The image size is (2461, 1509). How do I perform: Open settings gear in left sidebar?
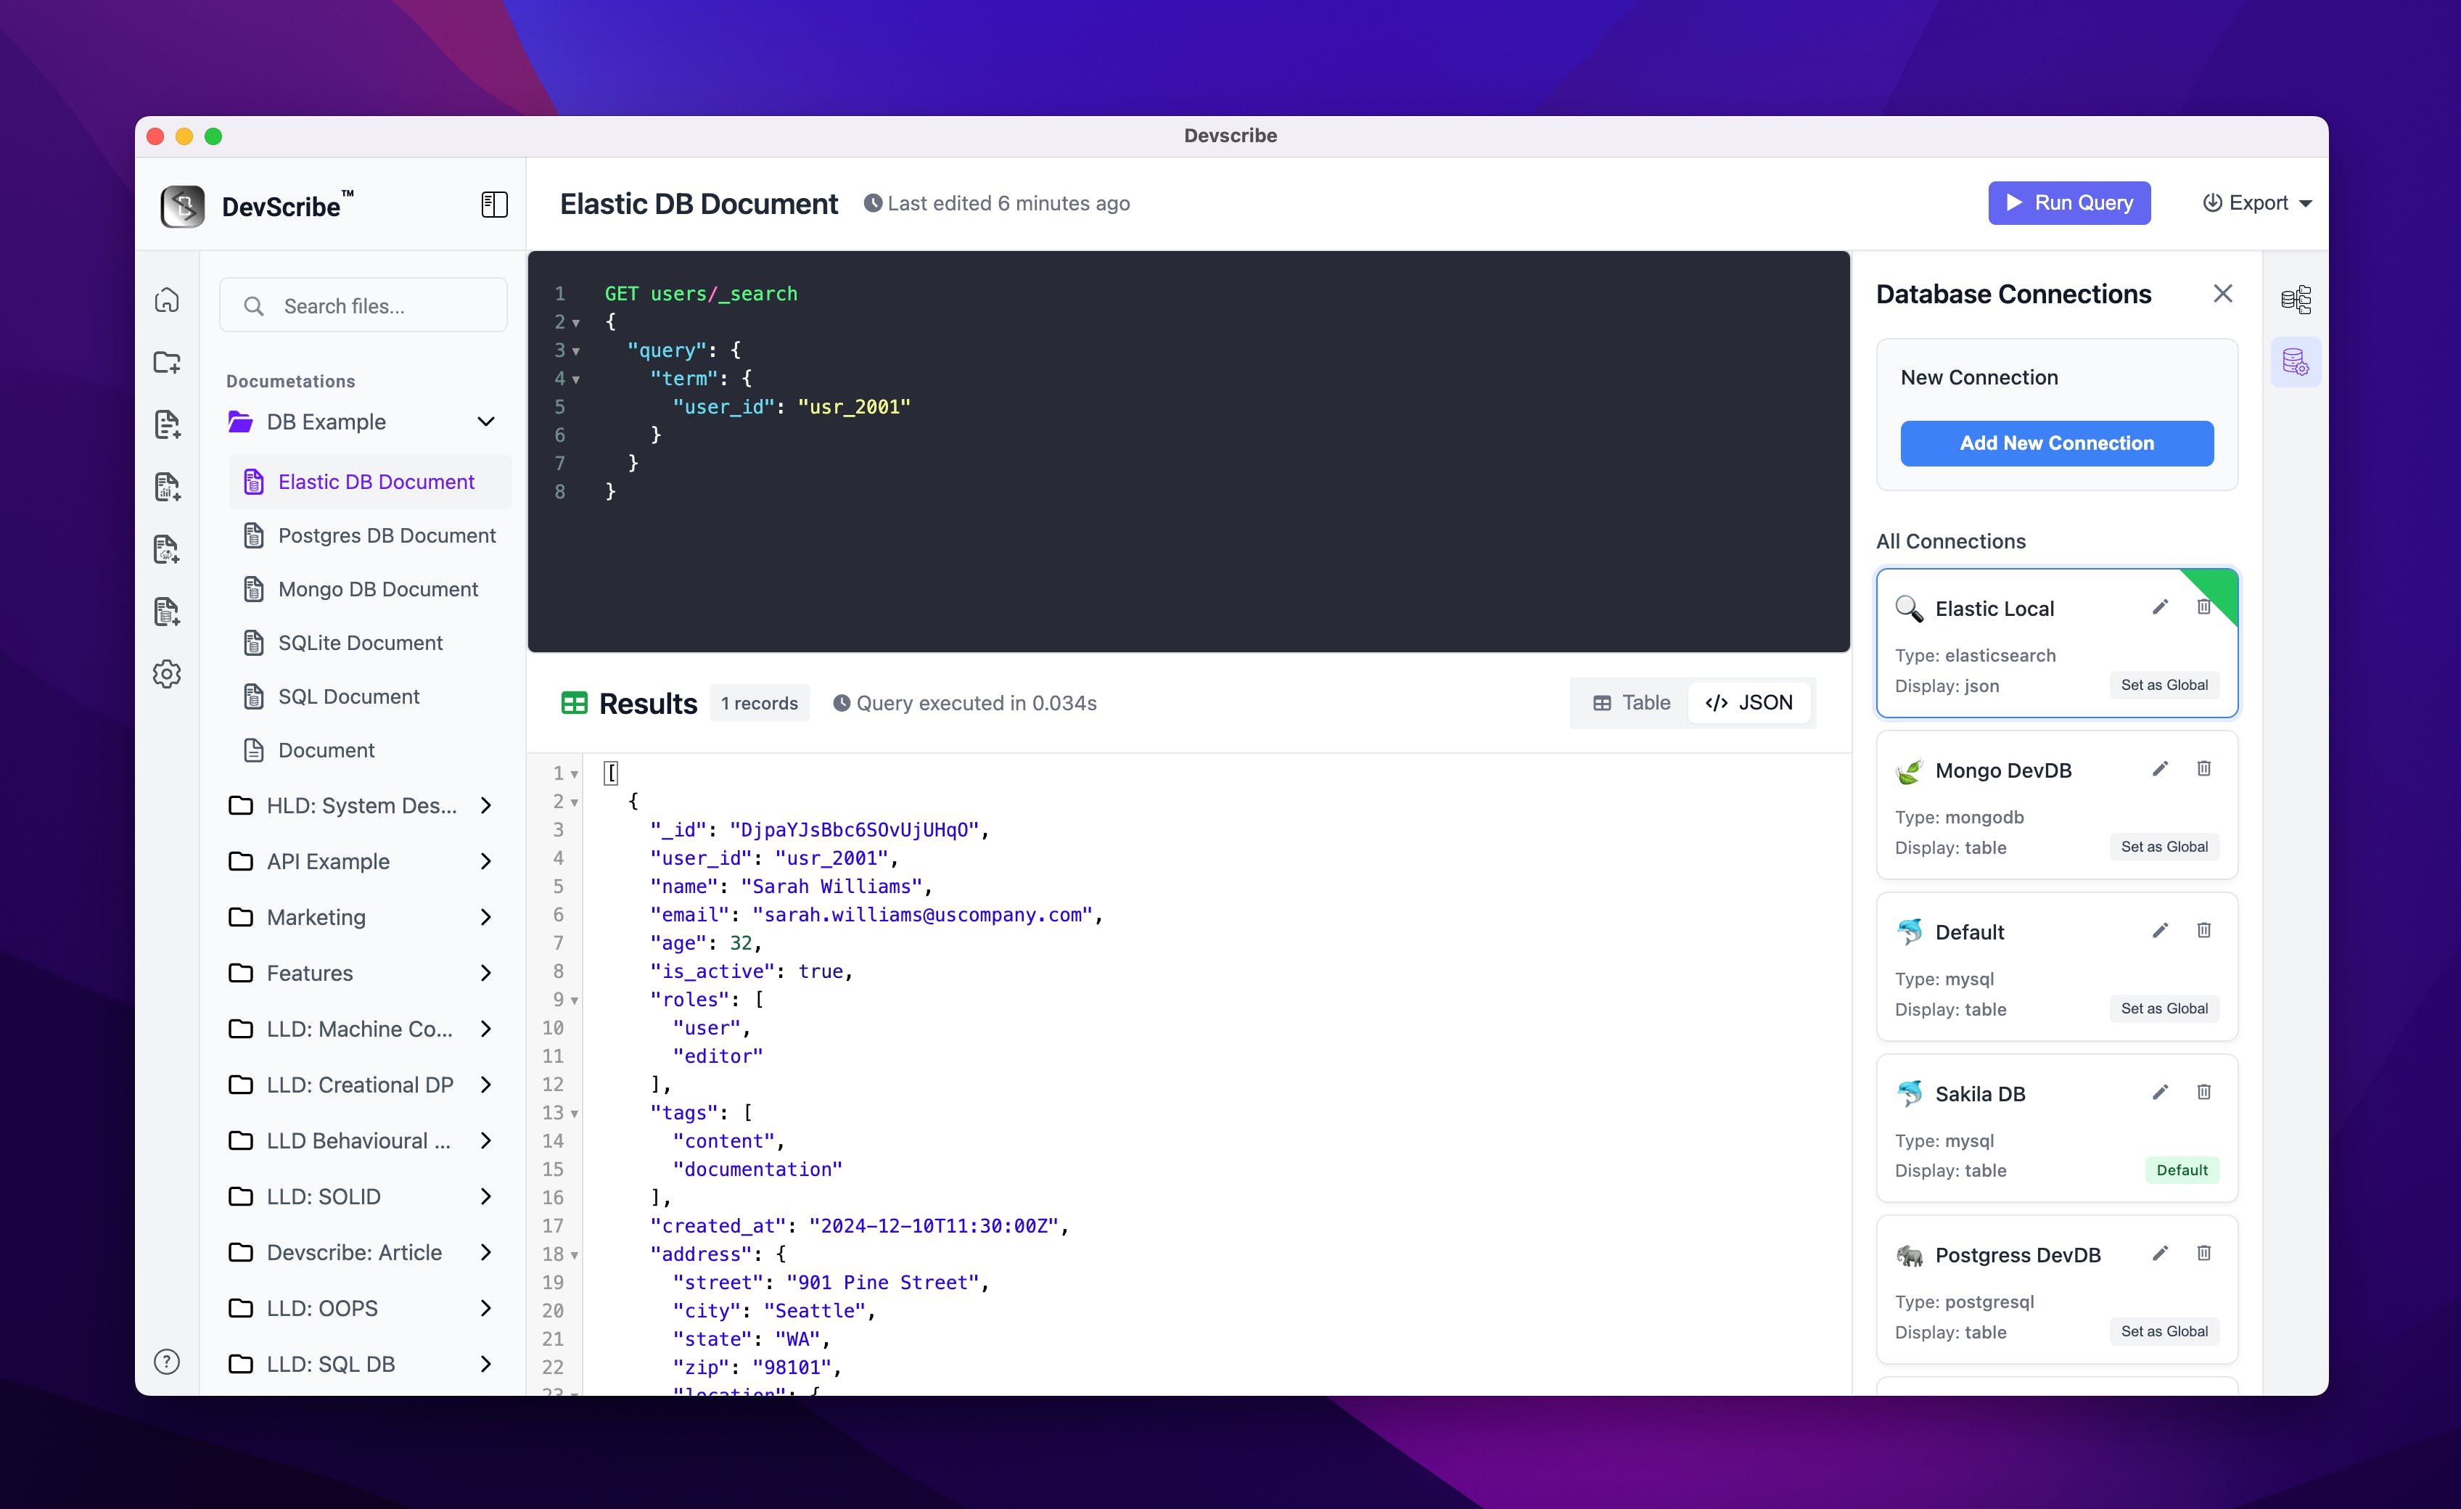(x=167, y=674)
